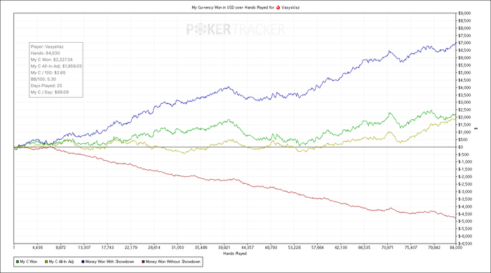Click the 39,921 x-axis tick label

(224, 248)
